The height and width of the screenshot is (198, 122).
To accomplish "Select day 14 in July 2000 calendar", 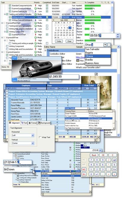I will [x=70, y=30].
